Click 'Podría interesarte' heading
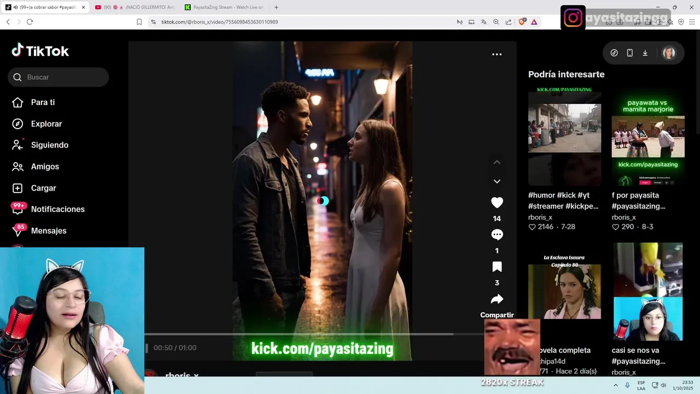Viewport: 700px width, 394px height. coord(566,74)
